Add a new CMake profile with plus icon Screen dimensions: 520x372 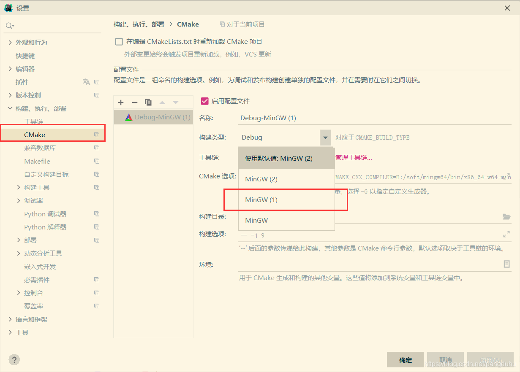click(x=120, y=102)
